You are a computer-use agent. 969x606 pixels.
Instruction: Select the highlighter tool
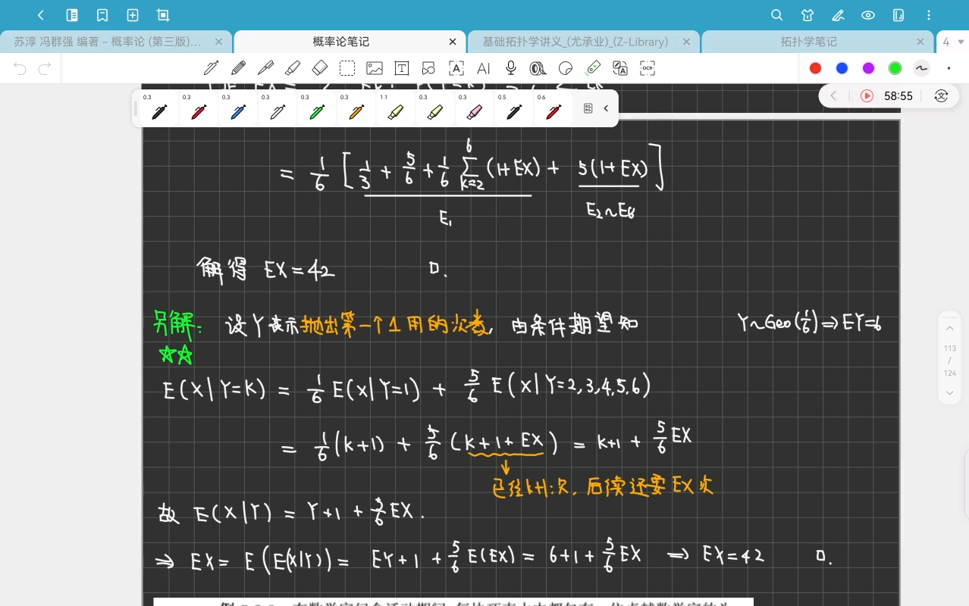[293, 68]
